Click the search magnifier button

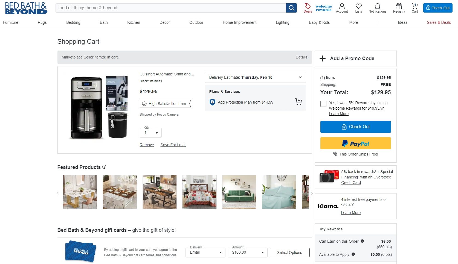pyautogui.click(x=291, y=8)
